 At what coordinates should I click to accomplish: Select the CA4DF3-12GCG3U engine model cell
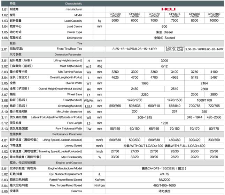tap(164, 168)
